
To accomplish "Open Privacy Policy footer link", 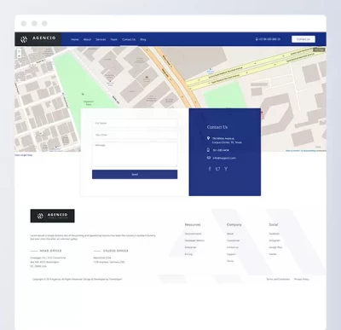I will pyautogui.click(x=302, y=279).
